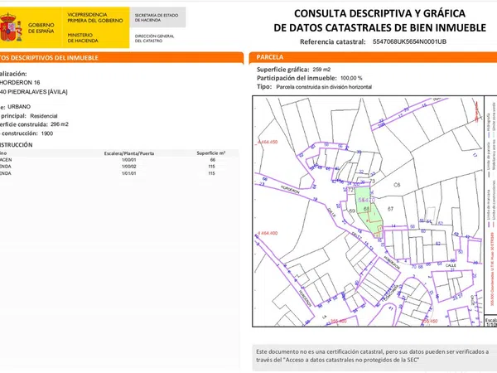
Task: Click the "PIEDRALAVES [ÁVILA]" locality line
Action: pos(37,92)
